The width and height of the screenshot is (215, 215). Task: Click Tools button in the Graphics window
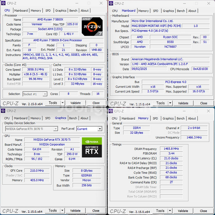pos(53,210)
